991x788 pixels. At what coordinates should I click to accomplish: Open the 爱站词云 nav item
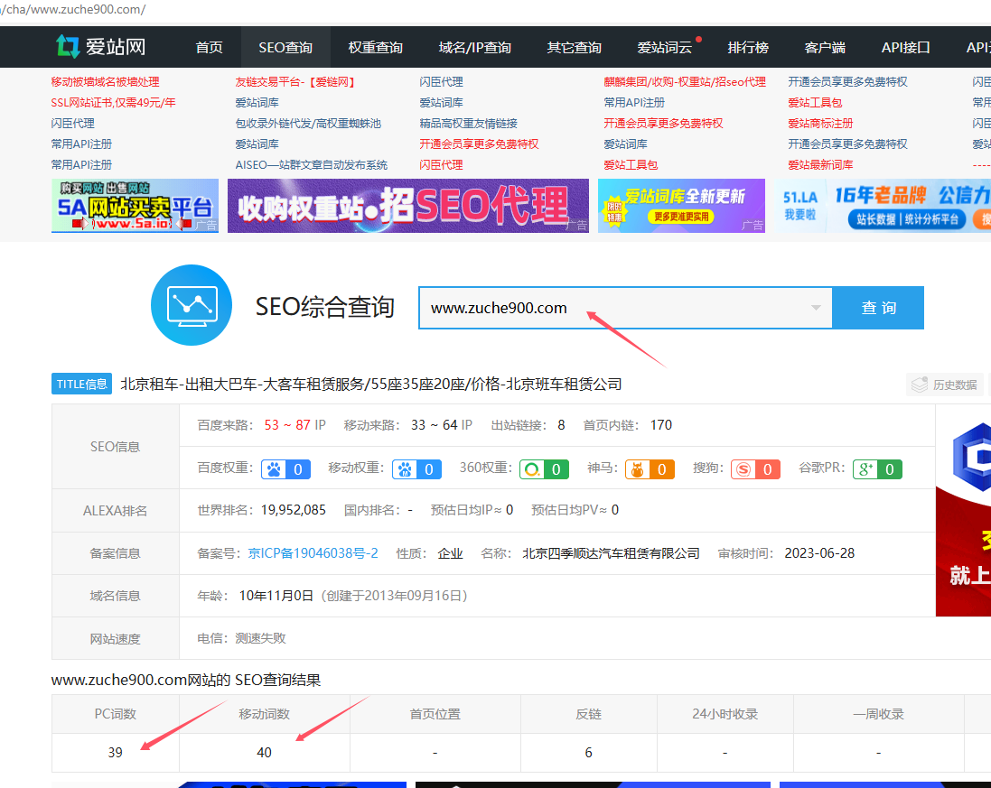pyautogui.click(x=665, y=47)
